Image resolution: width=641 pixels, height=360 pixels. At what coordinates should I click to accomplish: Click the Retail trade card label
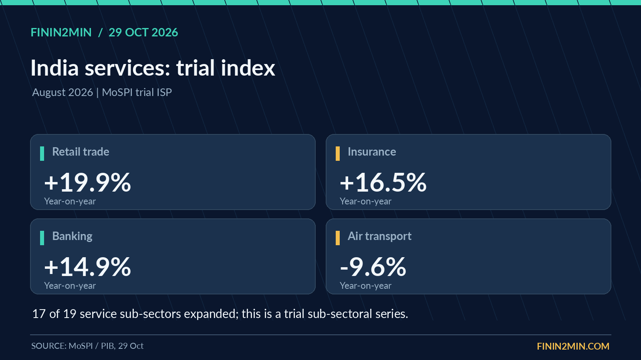(81, 152)
